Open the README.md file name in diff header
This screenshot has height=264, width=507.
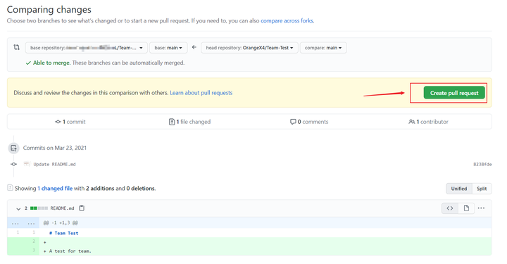(62, 208)
